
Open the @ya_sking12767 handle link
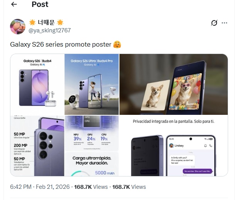tap(50, 30)
